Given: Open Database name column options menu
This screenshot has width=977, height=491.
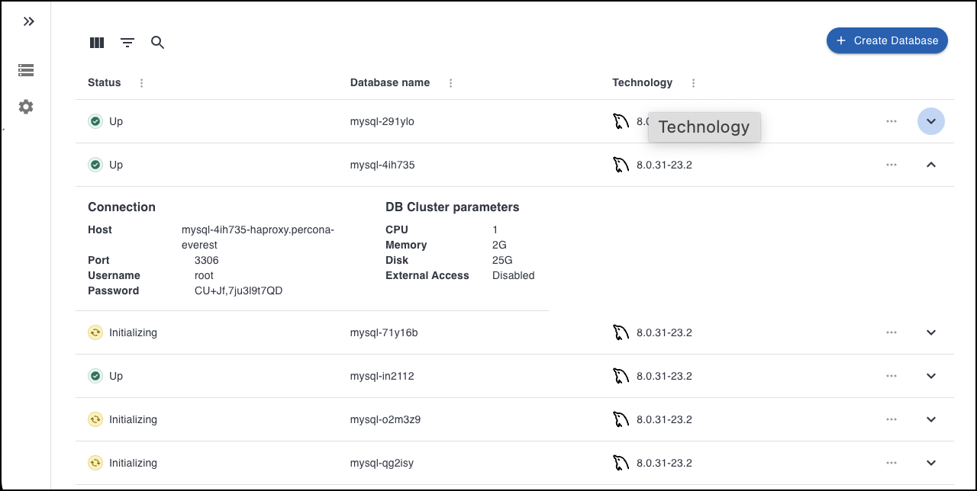Looking at the screenshot, I should pos(450,83).
